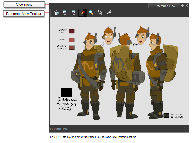Click the Rotate reference image icon
This screenshot has width=192, height=143.
[x=56, y=13]
